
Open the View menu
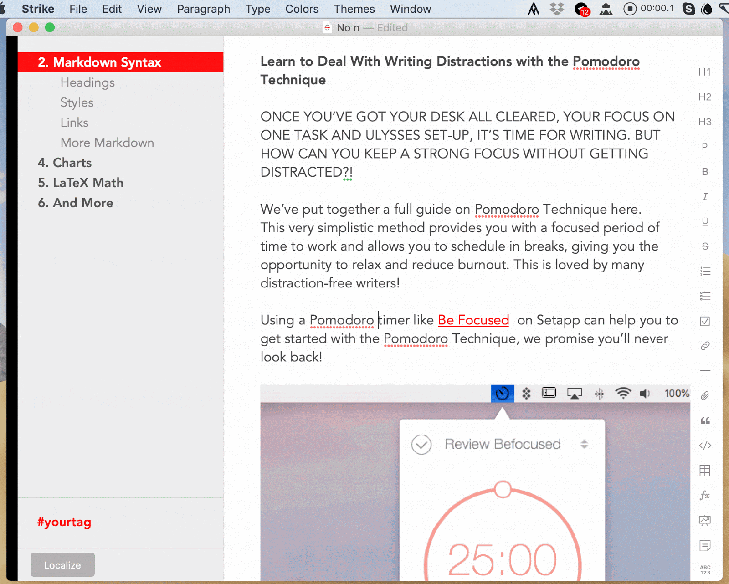[x=149, y=9]
